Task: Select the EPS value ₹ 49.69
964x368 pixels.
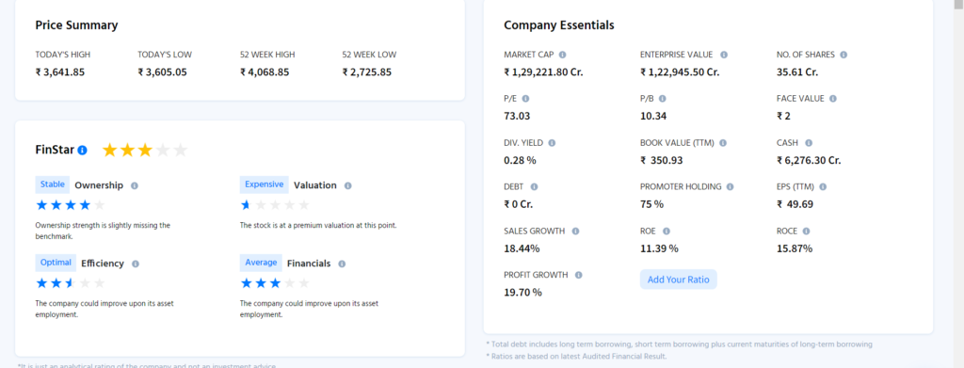Action: tap(795, 204)
